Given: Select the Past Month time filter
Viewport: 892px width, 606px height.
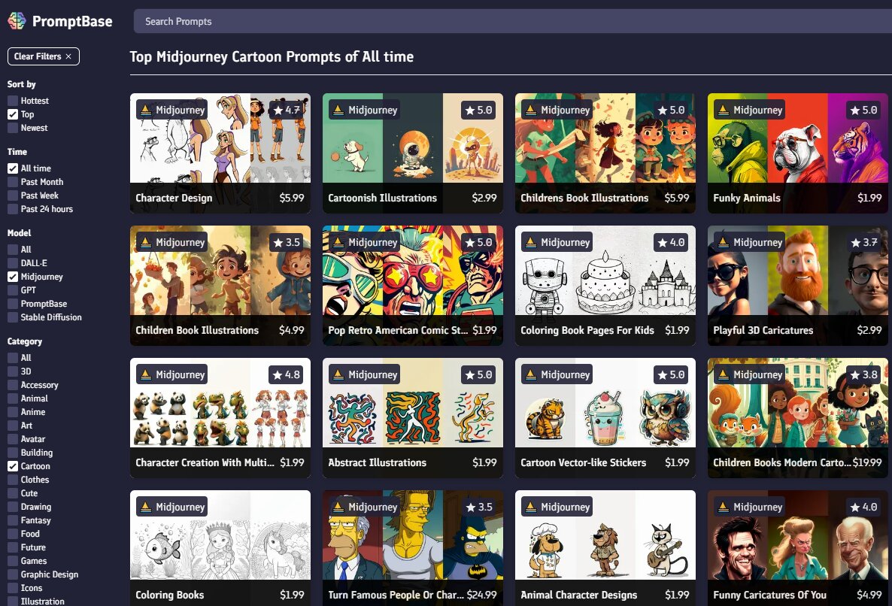Looking at the screenshot, I should [x=13, y=182].
